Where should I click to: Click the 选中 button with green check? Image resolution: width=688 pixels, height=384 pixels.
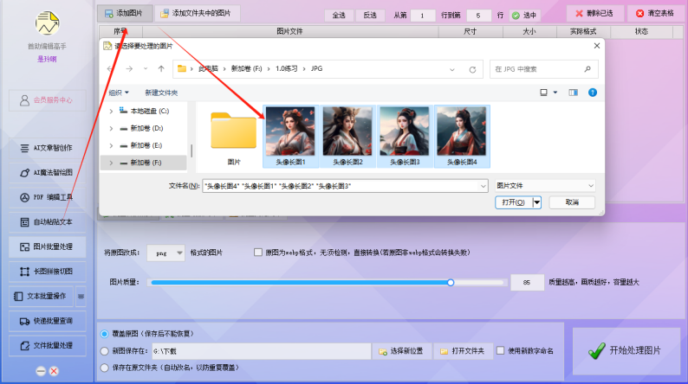(524, 16)
